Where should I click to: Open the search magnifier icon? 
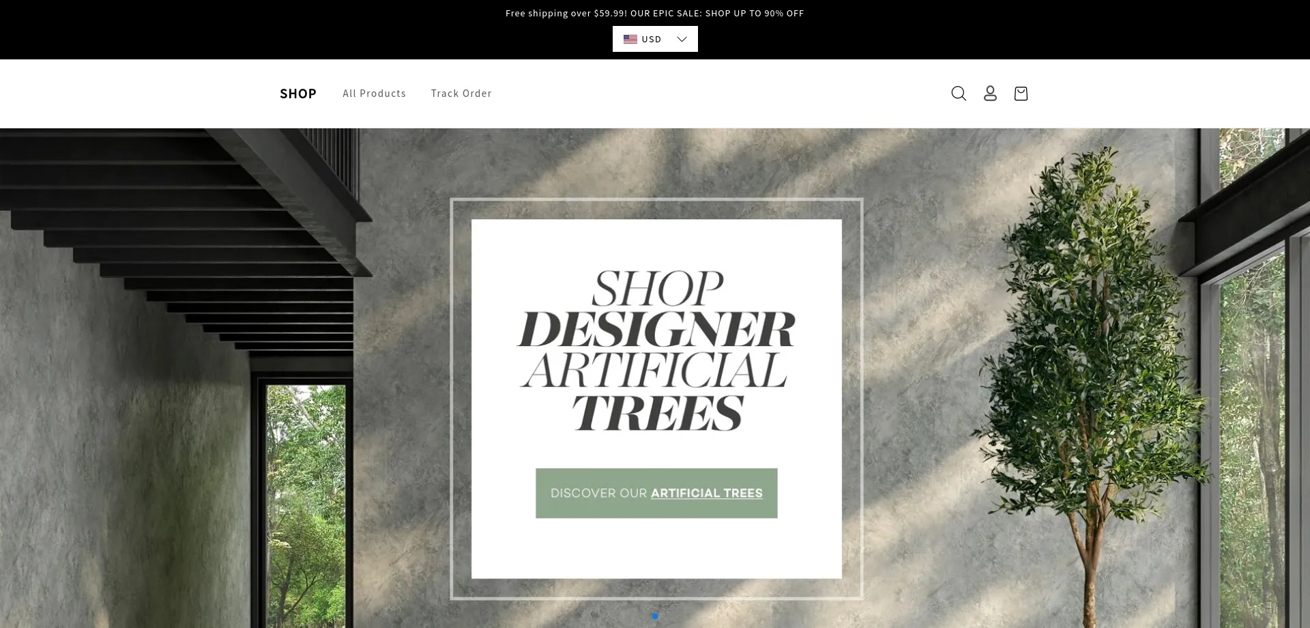pyautogui.click(x=959, y=94)
